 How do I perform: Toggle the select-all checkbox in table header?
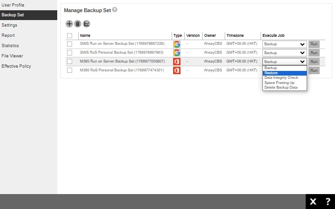click(x=70, y=35)
